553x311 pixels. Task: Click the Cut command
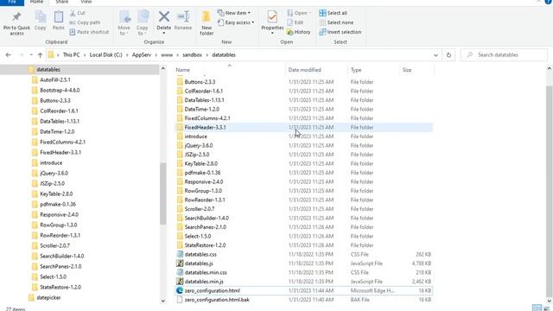click(77, 13)
